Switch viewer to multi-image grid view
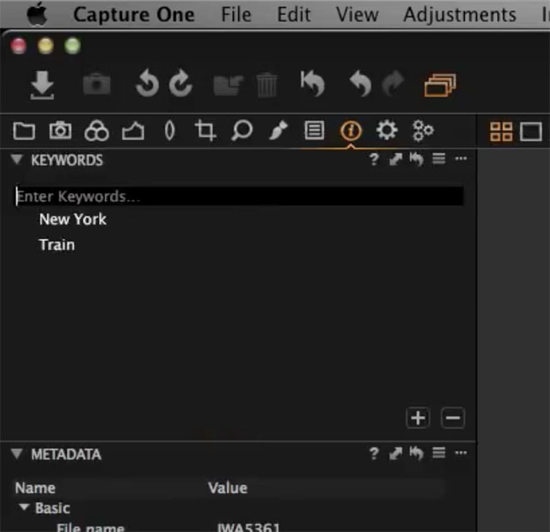 click(x=501, y=131)
